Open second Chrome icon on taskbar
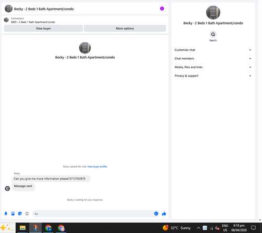This screenshot has width=262, height=233. click(x=61, y=228)
